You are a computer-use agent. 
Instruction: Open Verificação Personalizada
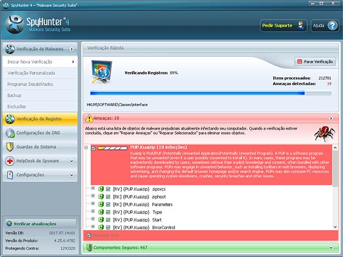[40, 73]
